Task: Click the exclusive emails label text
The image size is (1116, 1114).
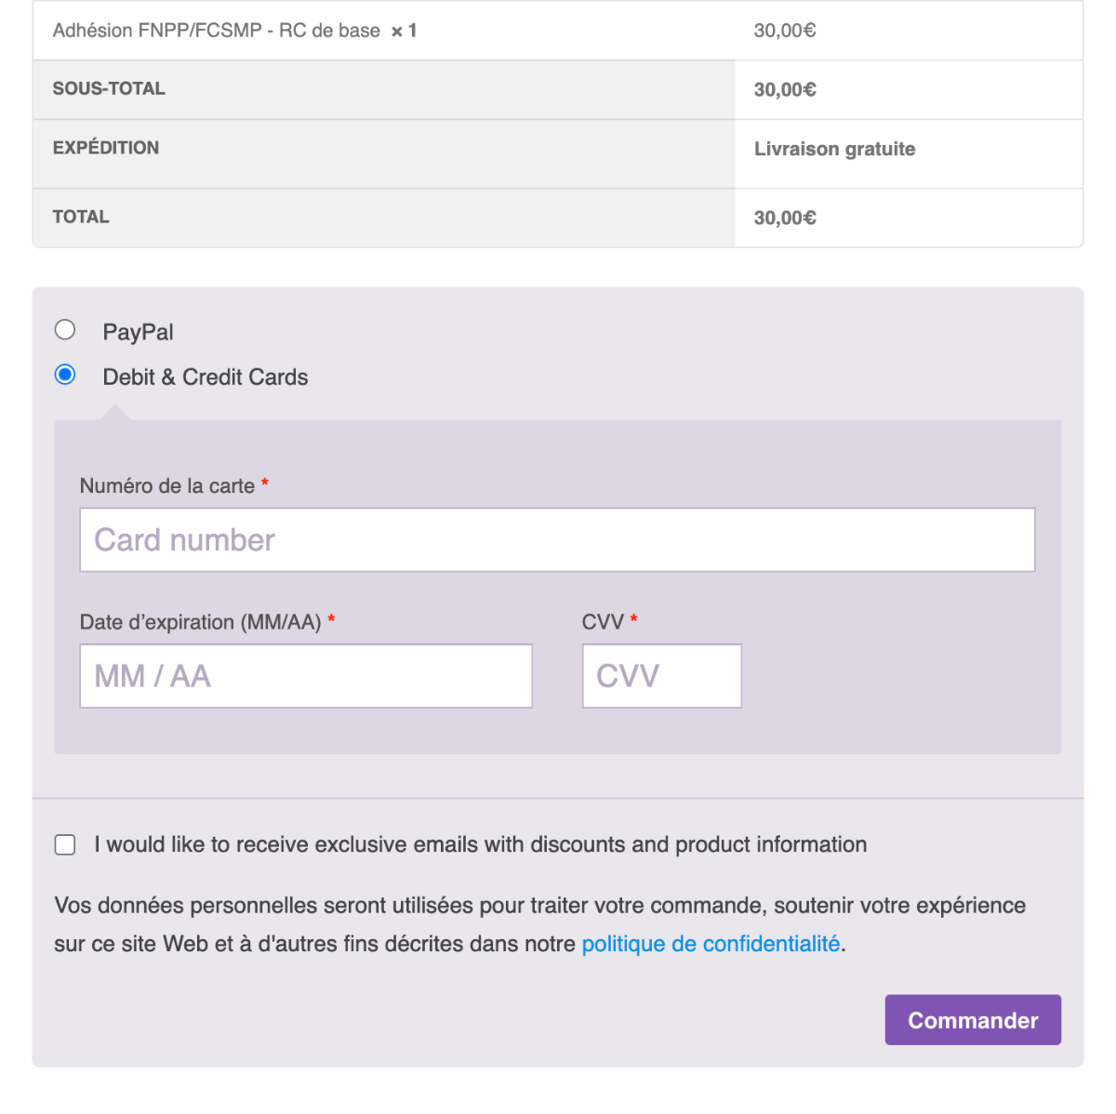Action: pos(481,844)
